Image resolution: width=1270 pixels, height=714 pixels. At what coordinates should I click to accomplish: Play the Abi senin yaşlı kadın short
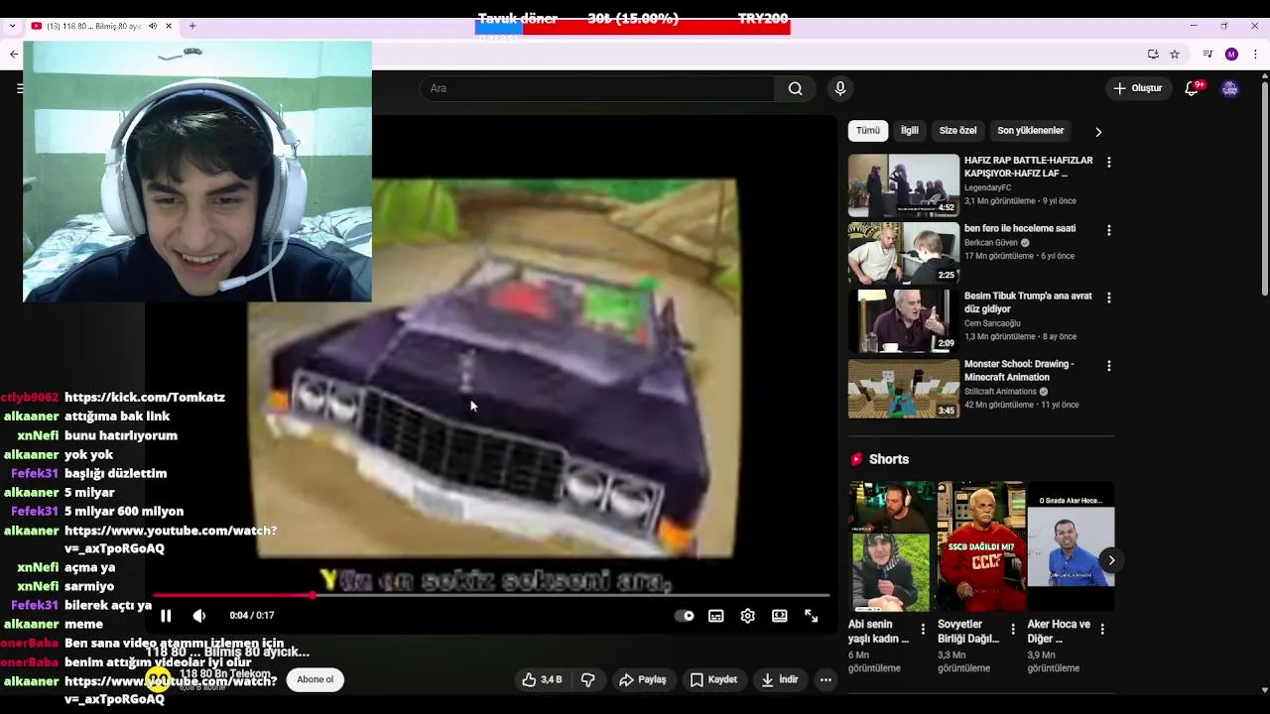pos(891,546)
